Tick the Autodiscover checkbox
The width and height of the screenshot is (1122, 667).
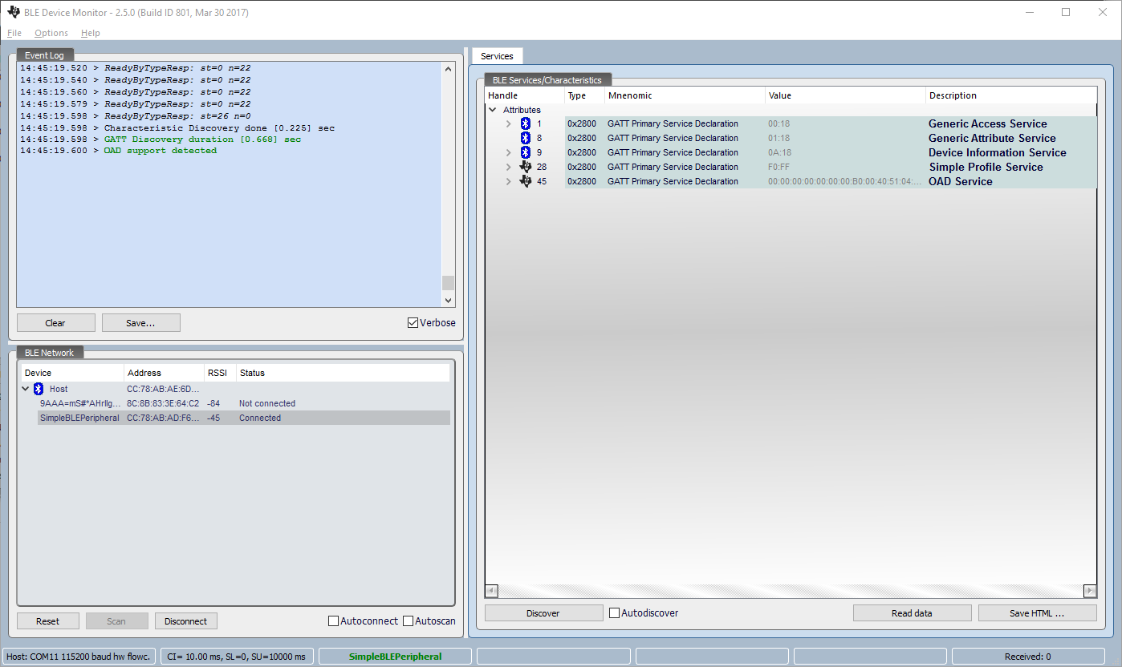pos(615,613)
